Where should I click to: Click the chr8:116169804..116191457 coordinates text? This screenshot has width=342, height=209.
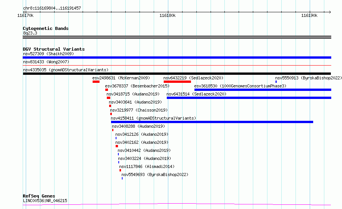point(52,8)
